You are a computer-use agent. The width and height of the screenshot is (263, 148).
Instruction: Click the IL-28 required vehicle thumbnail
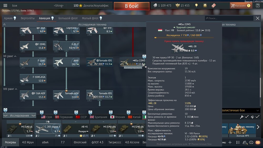click(184, 48)
